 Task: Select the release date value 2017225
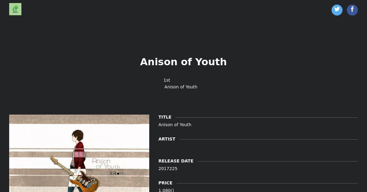(x=168, y=169)
